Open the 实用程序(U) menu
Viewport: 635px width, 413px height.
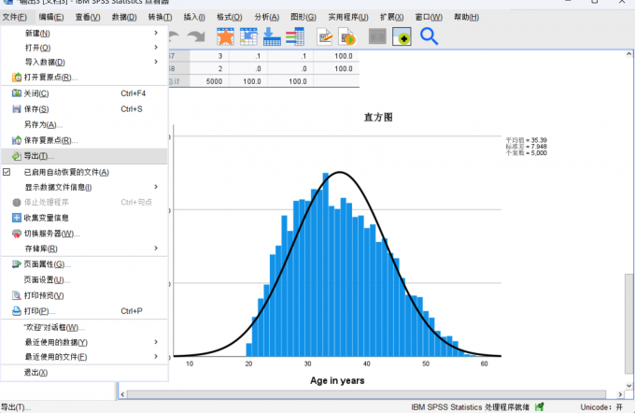point(348,17)
